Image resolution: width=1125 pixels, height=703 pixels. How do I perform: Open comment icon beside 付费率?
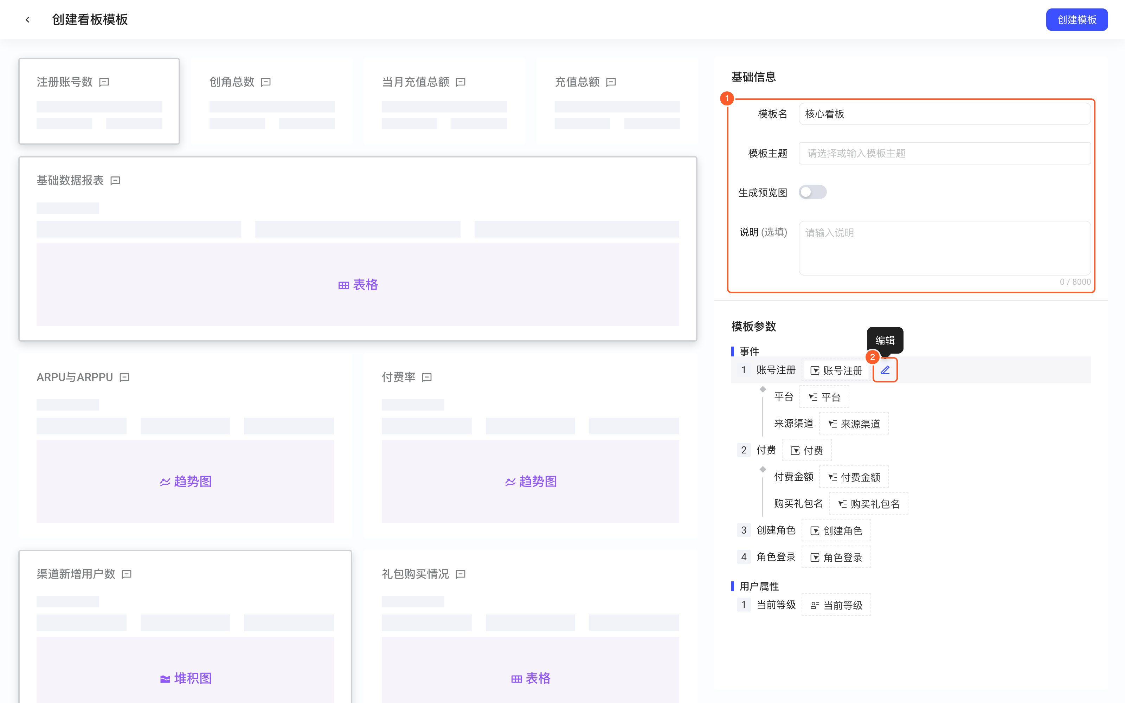point(427,378)
